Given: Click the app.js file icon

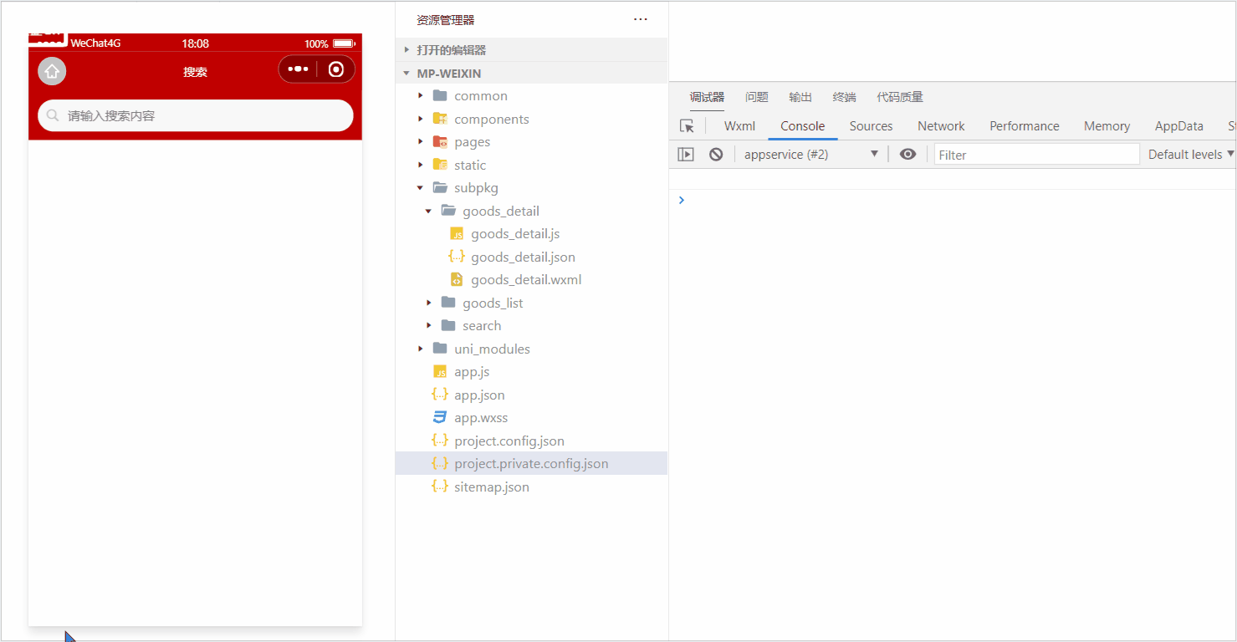Looking at the screenshot, I should tap(440, 372).
